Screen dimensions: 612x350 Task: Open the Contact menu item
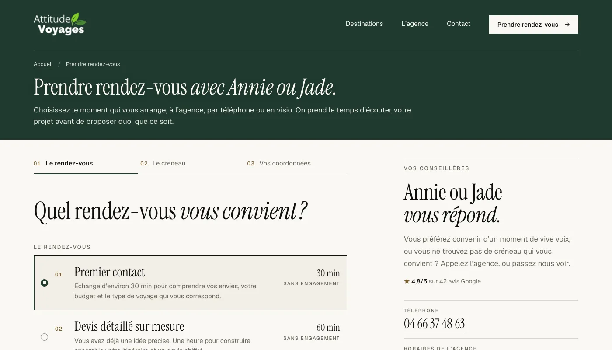click(459, 24)
